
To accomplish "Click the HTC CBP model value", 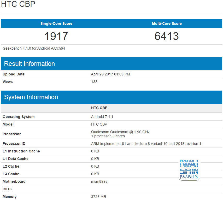I will [99, 124].
